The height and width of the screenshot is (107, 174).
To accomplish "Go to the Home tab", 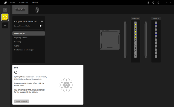I will tap(13, 3).
